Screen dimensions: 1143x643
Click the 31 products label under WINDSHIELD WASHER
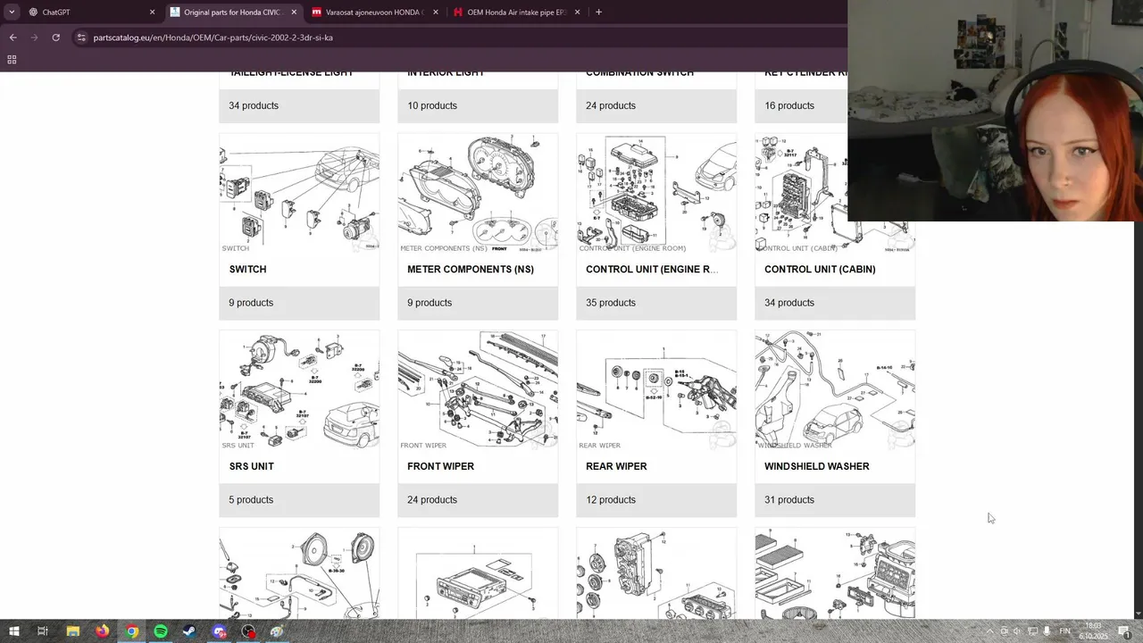[x=789, y=500]
